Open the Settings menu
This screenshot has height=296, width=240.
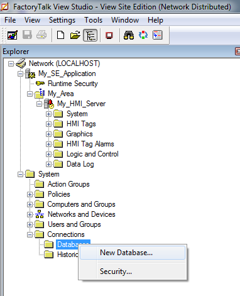62,20
